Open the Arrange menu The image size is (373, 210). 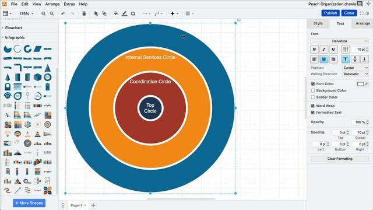(52, 4)
